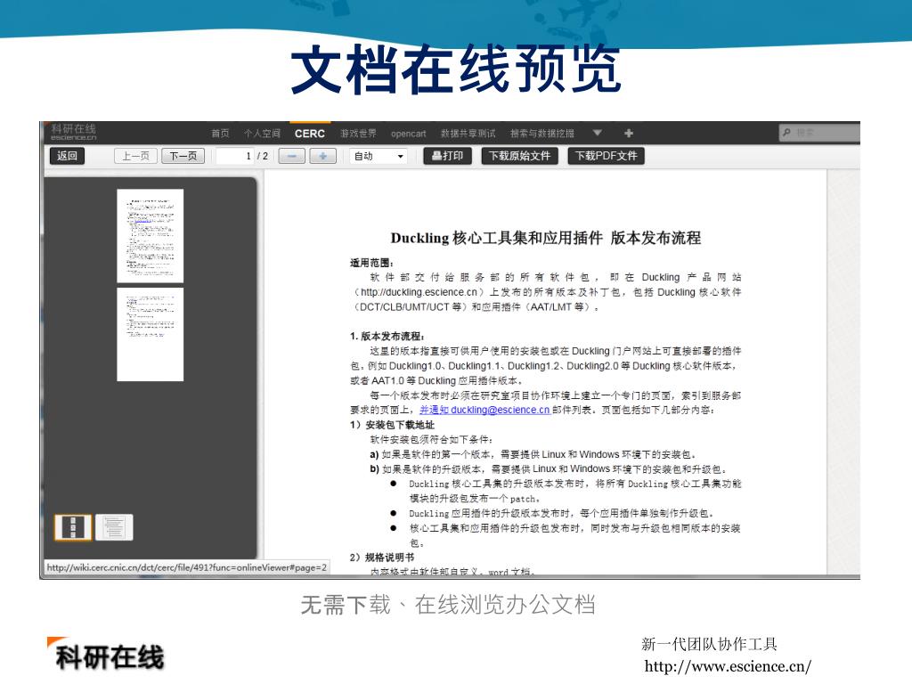Open the 数据共享测试 tab
This screenshot has width=912, height=684.
pos(468,134)
